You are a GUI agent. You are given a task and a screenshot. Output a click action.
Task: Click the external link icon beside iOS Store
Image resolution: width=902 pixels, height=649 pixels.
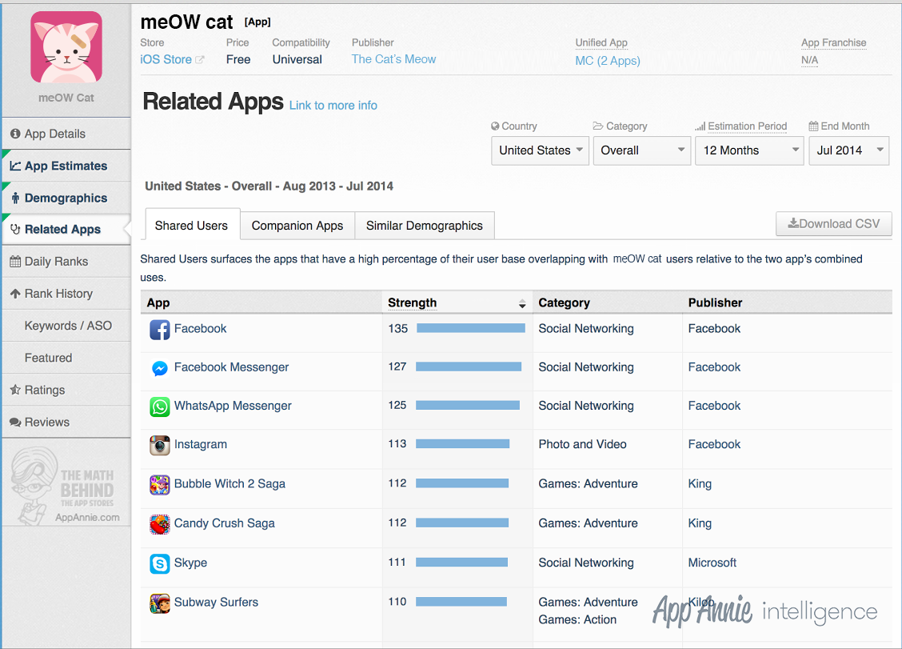coord(200,59)
